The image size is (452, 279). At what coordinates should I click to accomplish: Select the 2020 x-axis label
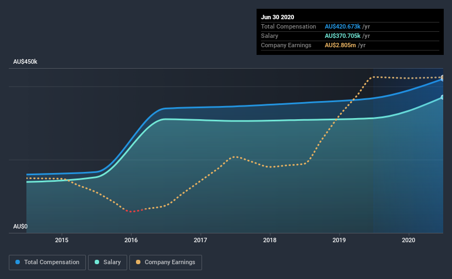click(x=409, y=240)
